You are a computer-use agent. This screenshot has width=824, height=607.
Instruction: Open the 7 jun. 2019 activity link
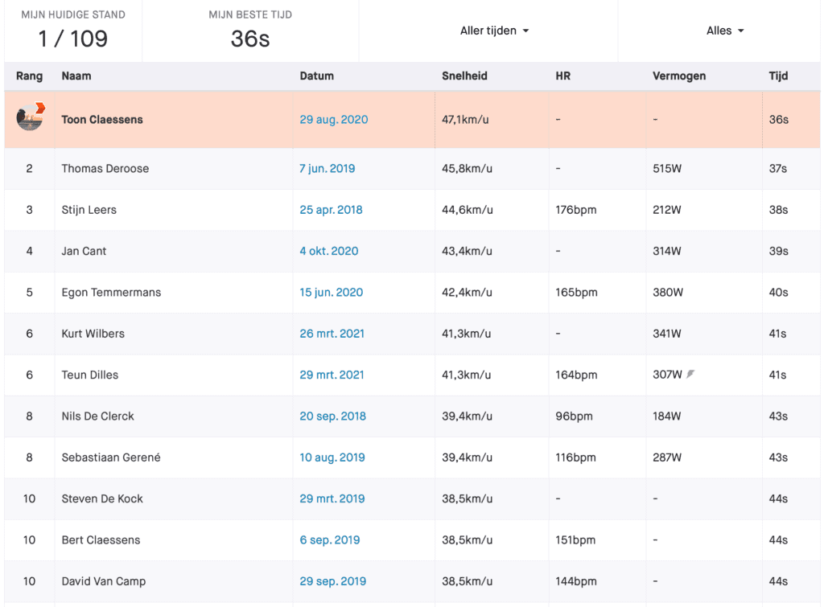(327, 169)
